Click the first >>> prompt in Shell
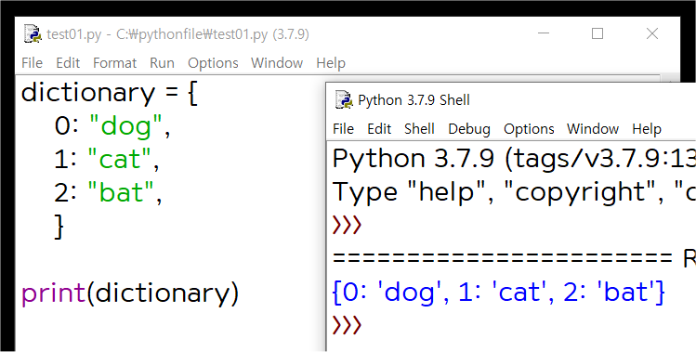 (348, 225)
